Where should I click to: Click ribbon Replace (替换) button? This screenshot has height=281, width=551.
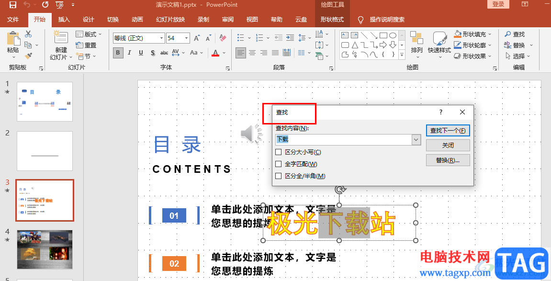515,45
